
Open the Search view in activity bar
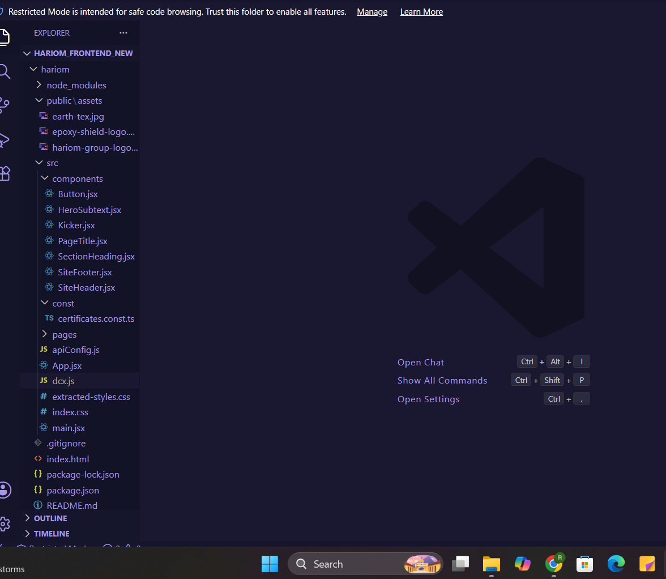pos(5,71)
